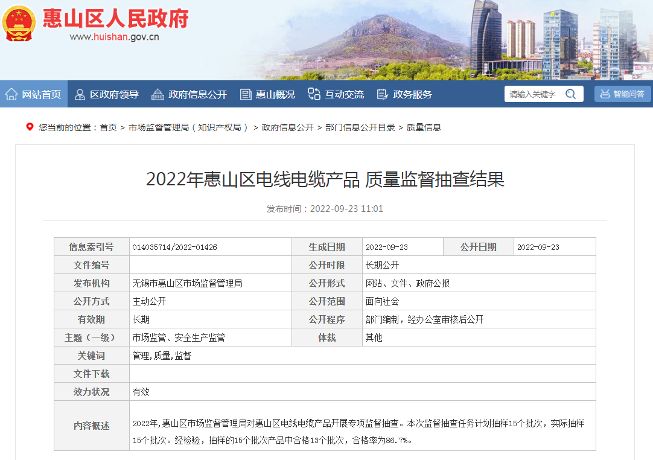Click 首页 in the breadcrumb

pyautogui.click(x=108, y=127)
